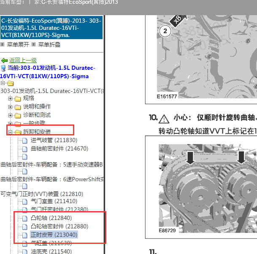Click page icon above 6速PowerShift entry
Screen dimensions: 257x254
[x=25, y=171]
